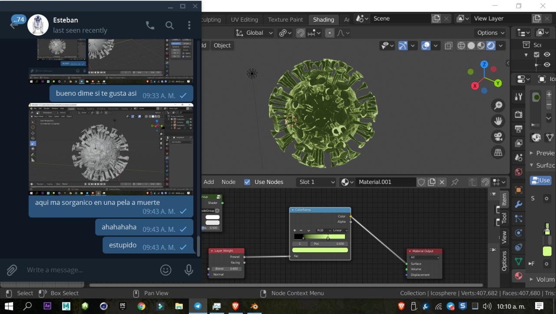Open the Node menu in node editor
This screenshot has height=314, width=556.
[x=228, y=182]
